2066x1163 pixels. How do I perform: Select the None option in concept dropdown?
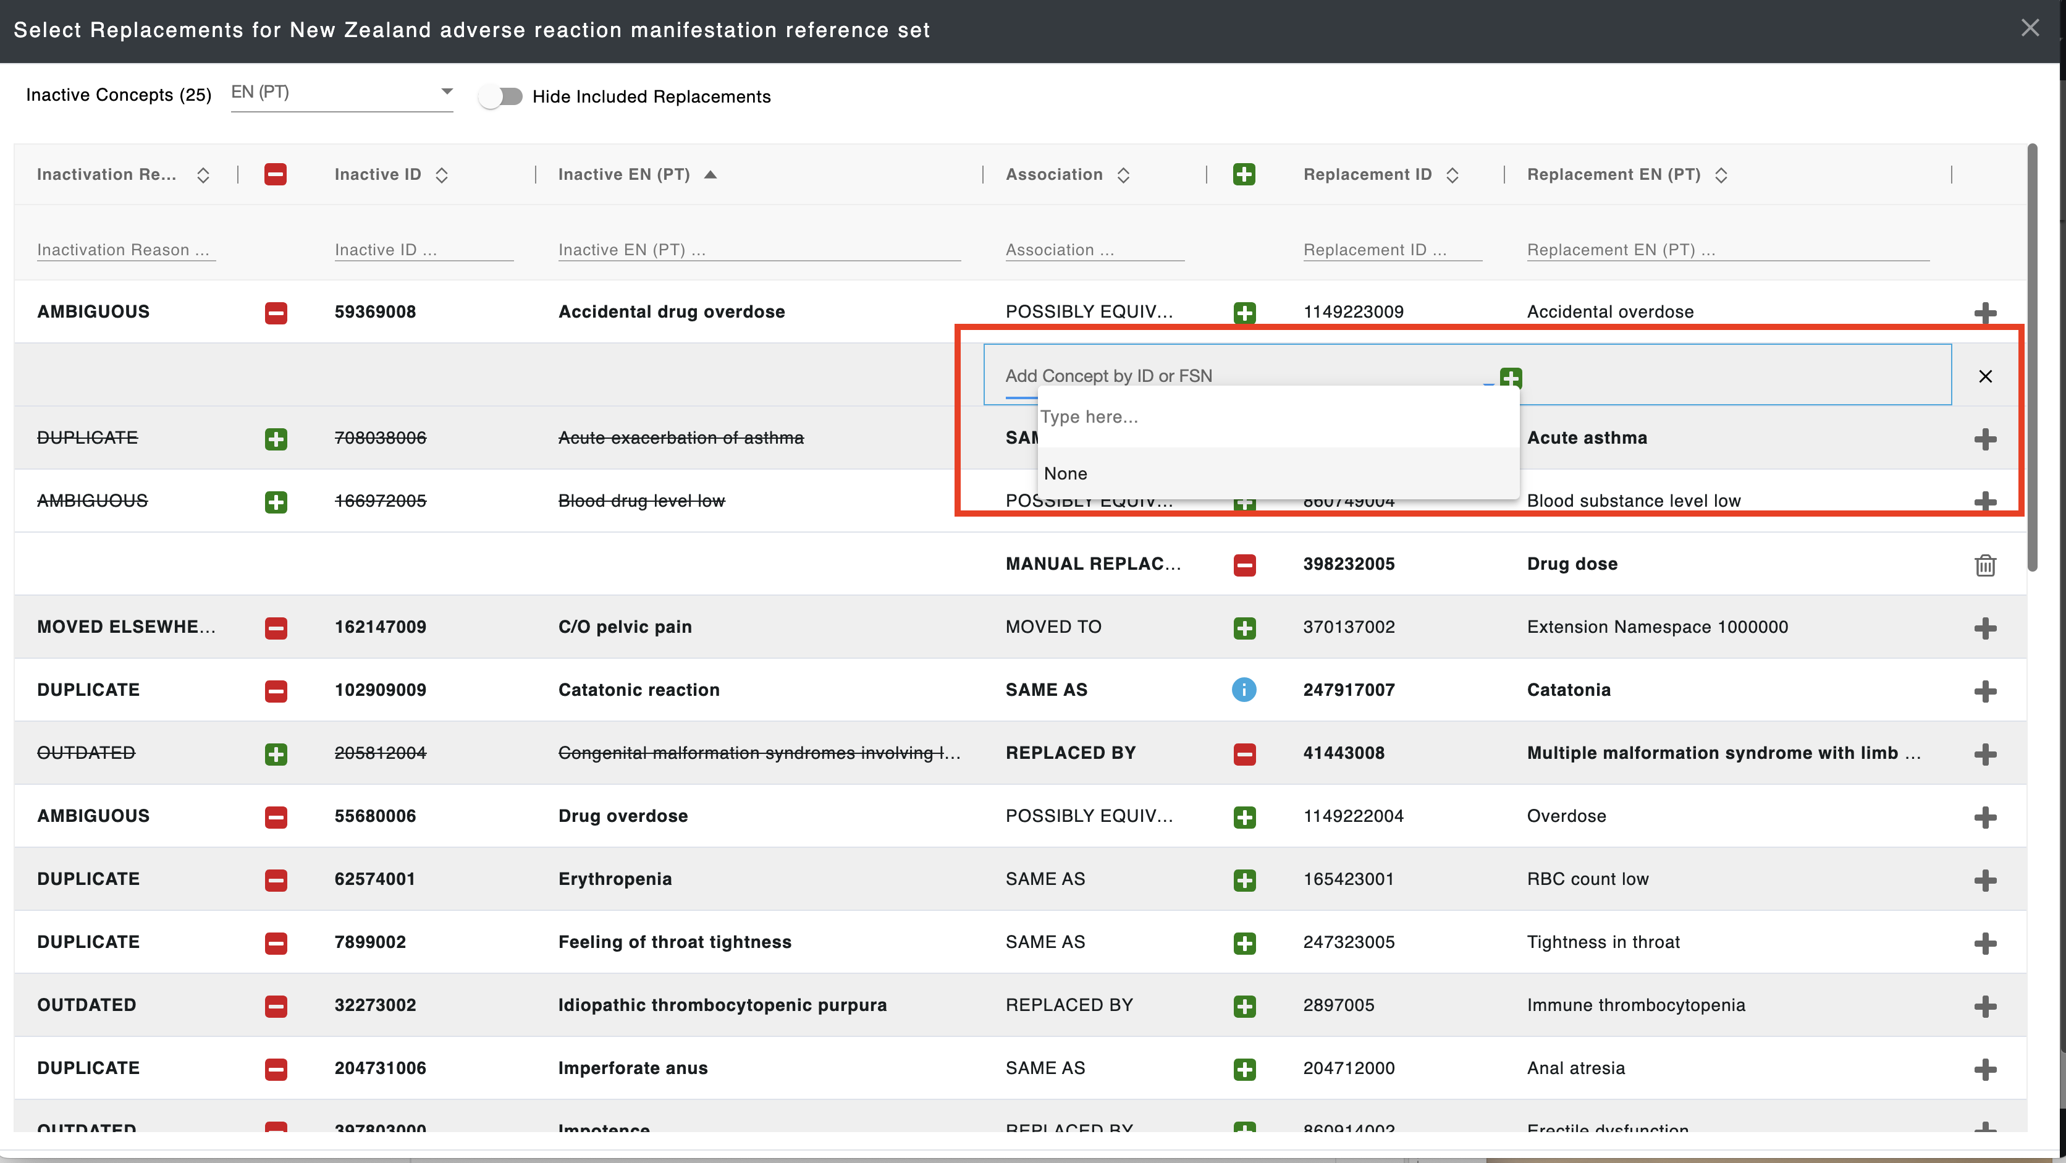click(x=1278, y=473)
